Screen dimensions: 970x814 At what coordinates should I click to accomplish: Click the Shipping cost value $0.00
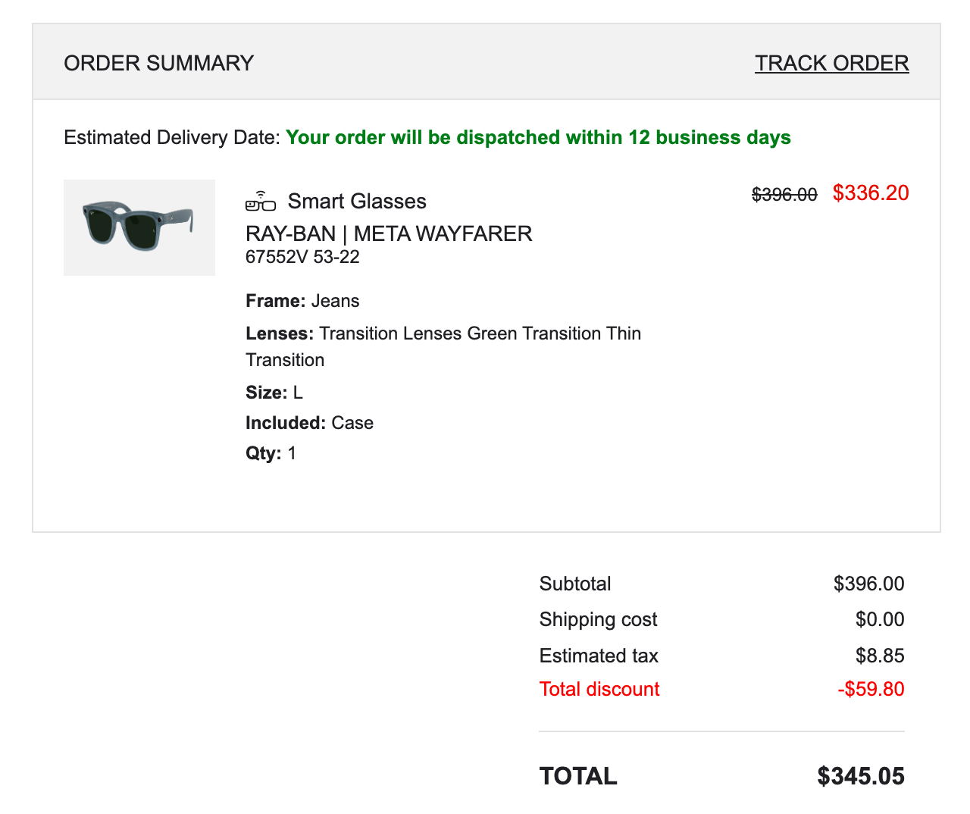[880, 619]
